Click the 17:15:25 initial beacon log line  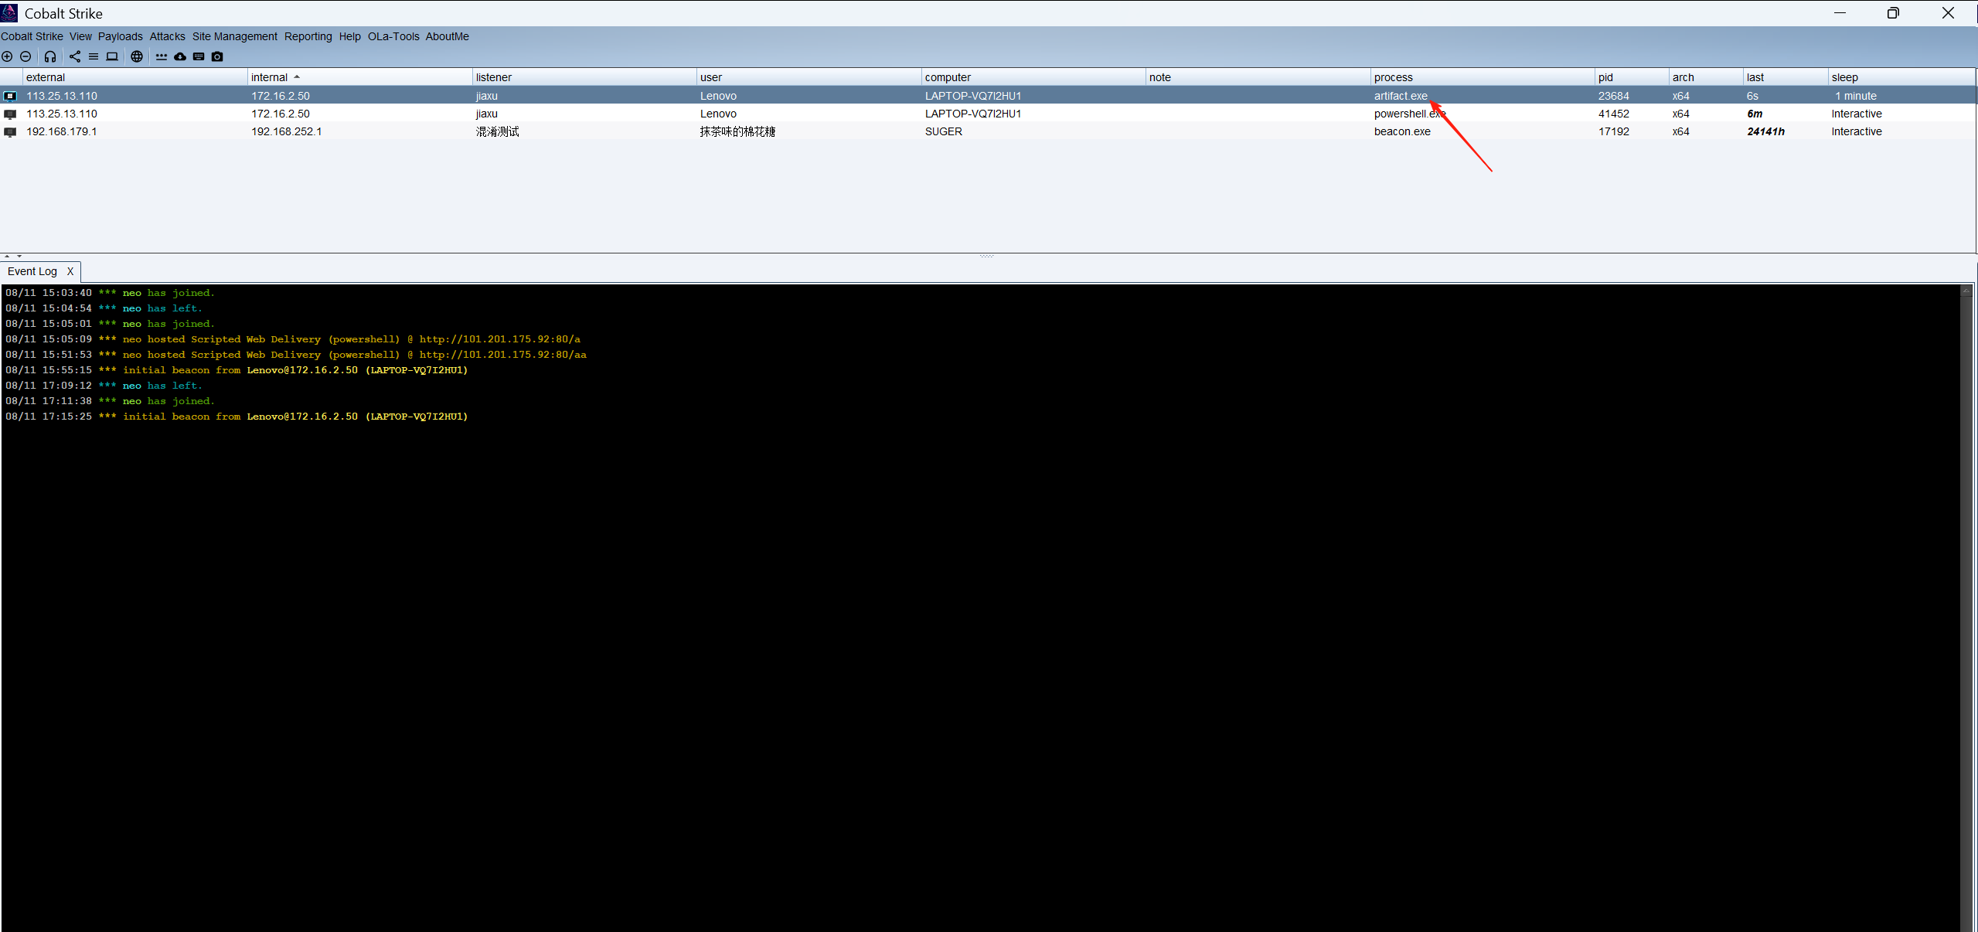237,417
